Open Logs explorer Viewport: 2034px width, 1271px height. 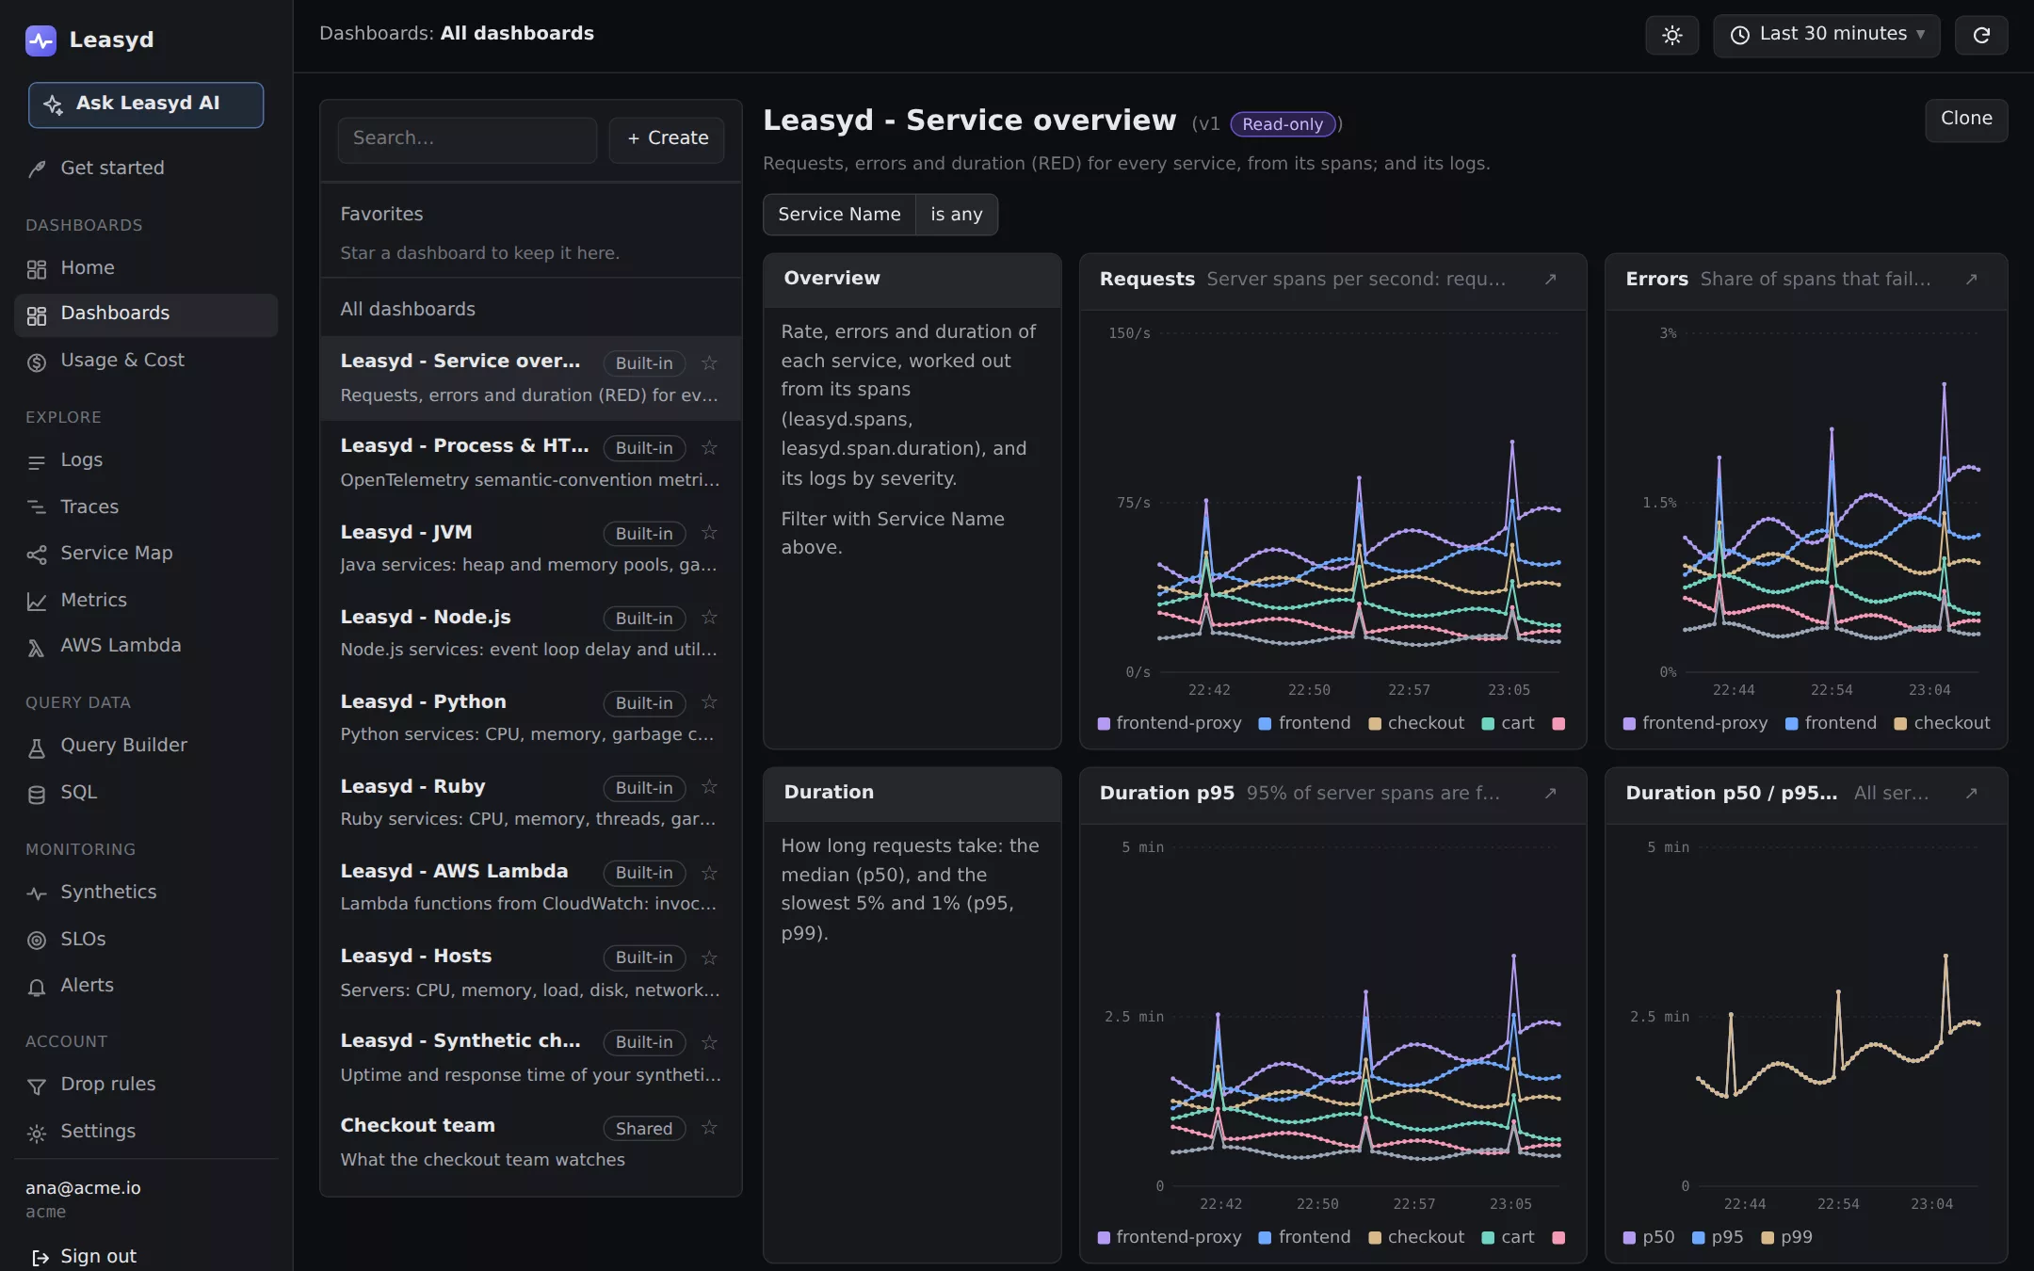(146, 460)
